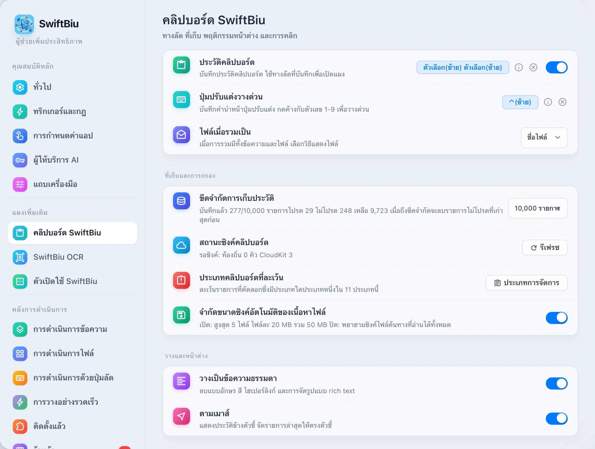Click ติดตั้งแล้ว sidebar entry

coord(73,427)
